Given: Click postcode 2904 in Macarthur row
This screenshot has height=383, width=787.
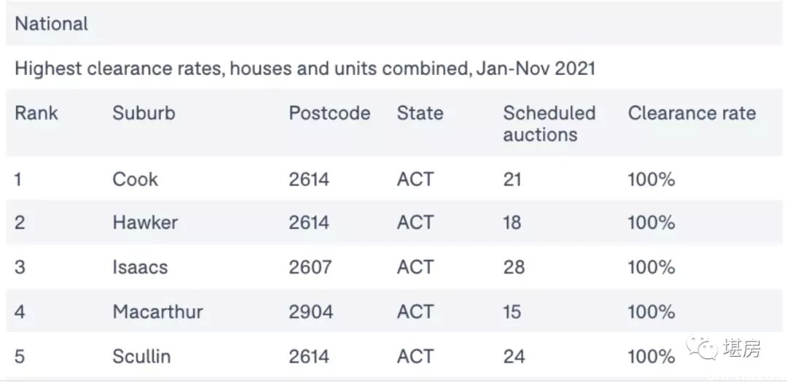Looking at the screenshot, I should click(310, 312).
